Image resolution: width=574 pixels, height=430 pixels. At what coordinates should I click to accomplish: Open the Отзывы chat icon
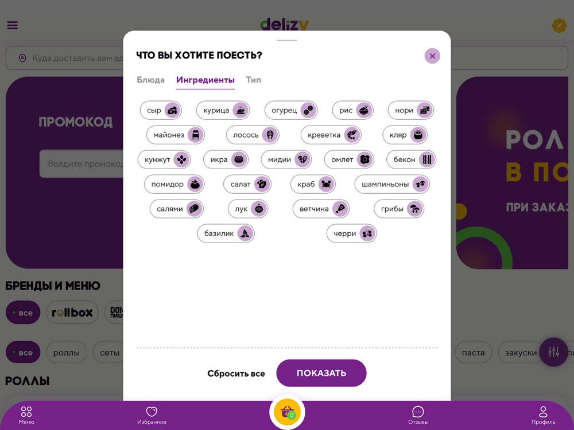418,412
